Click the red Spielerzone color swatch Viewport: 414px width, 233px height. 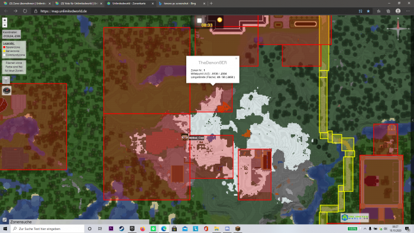4,47
